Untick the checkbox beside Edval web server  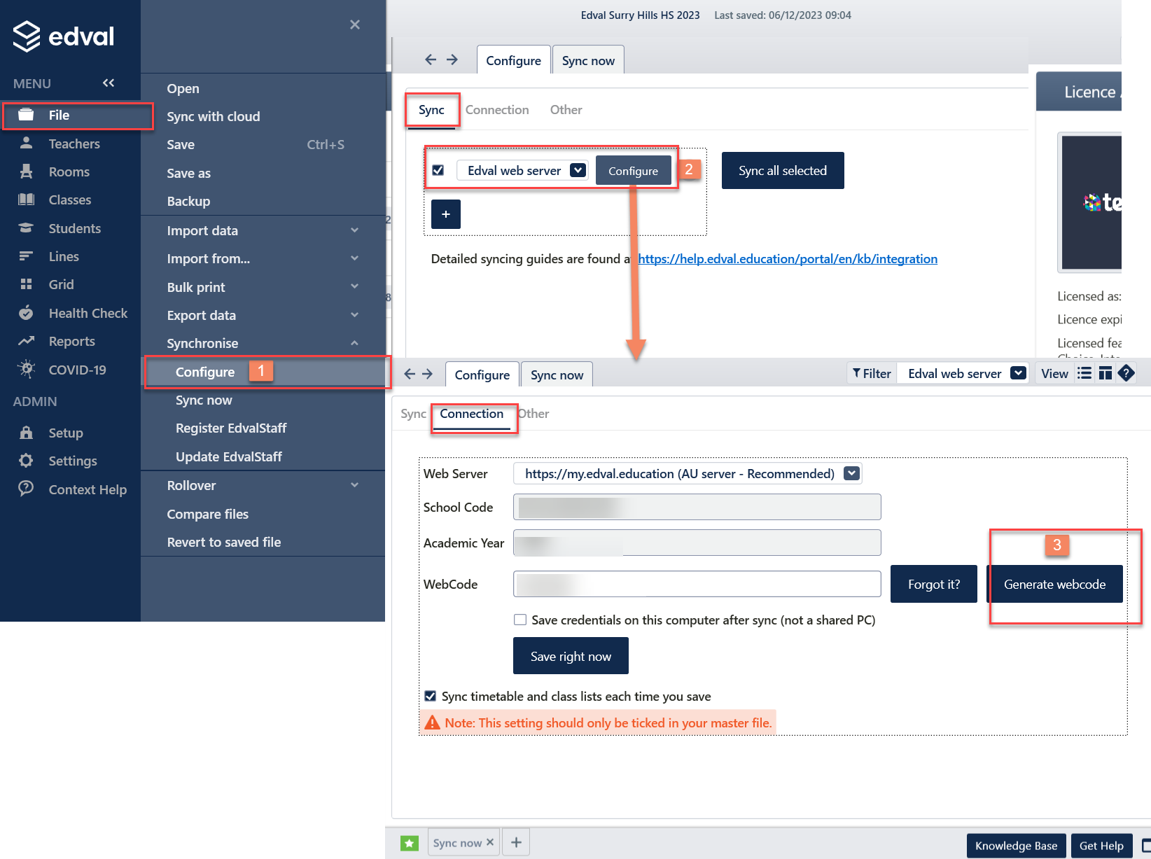438,170
